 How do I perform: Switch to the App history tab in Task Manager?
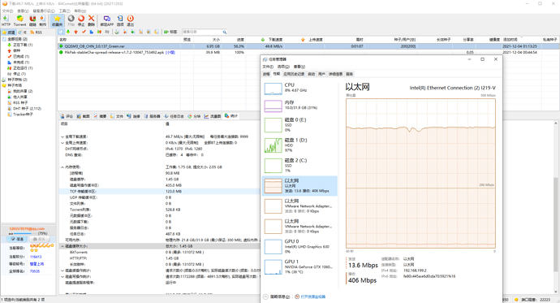tap(294, 74)
